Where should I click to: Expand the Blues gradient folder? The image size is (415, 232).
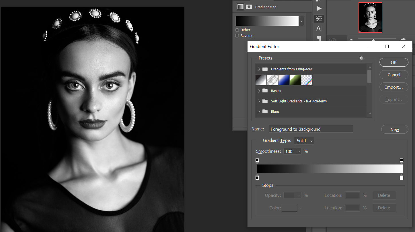259,112
